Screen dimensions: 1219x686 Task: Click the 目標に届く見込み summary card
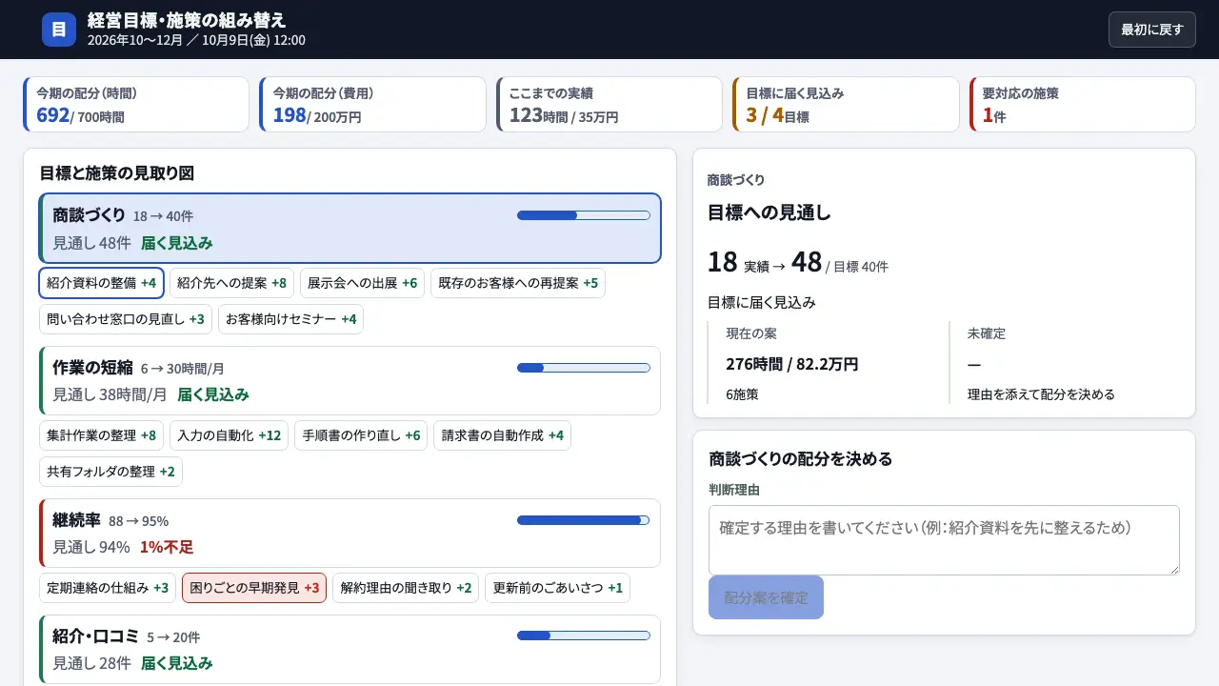pos(846,105)
